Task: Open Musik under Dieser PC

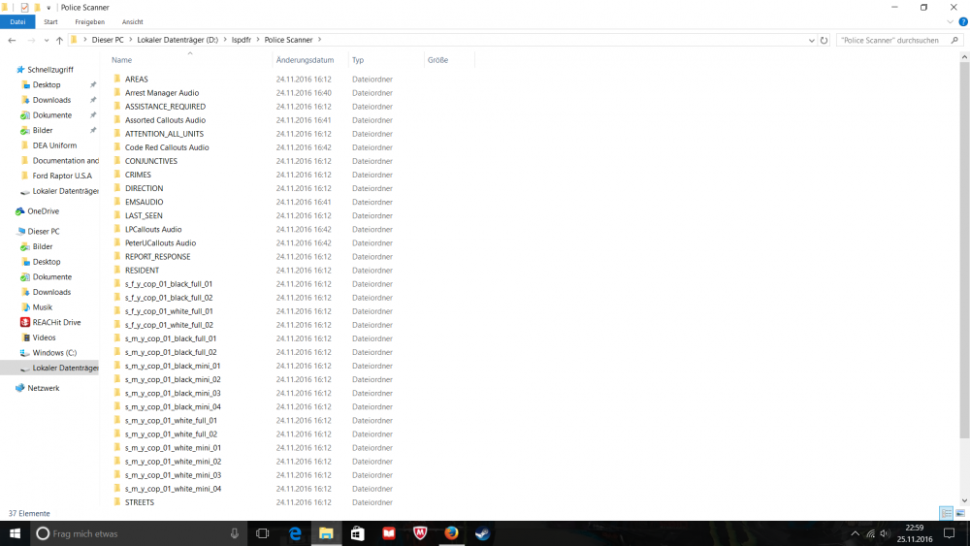Action: tap(42, 307)
